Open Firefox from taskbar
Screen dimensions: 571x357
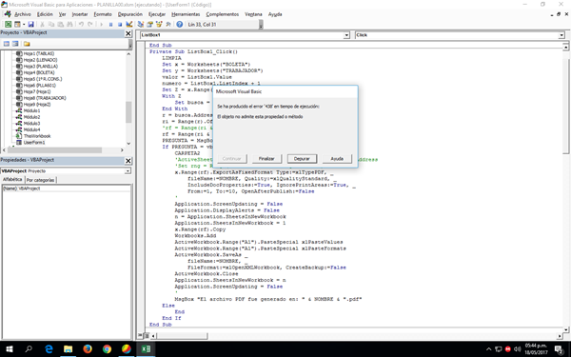[x=88, y=349]
